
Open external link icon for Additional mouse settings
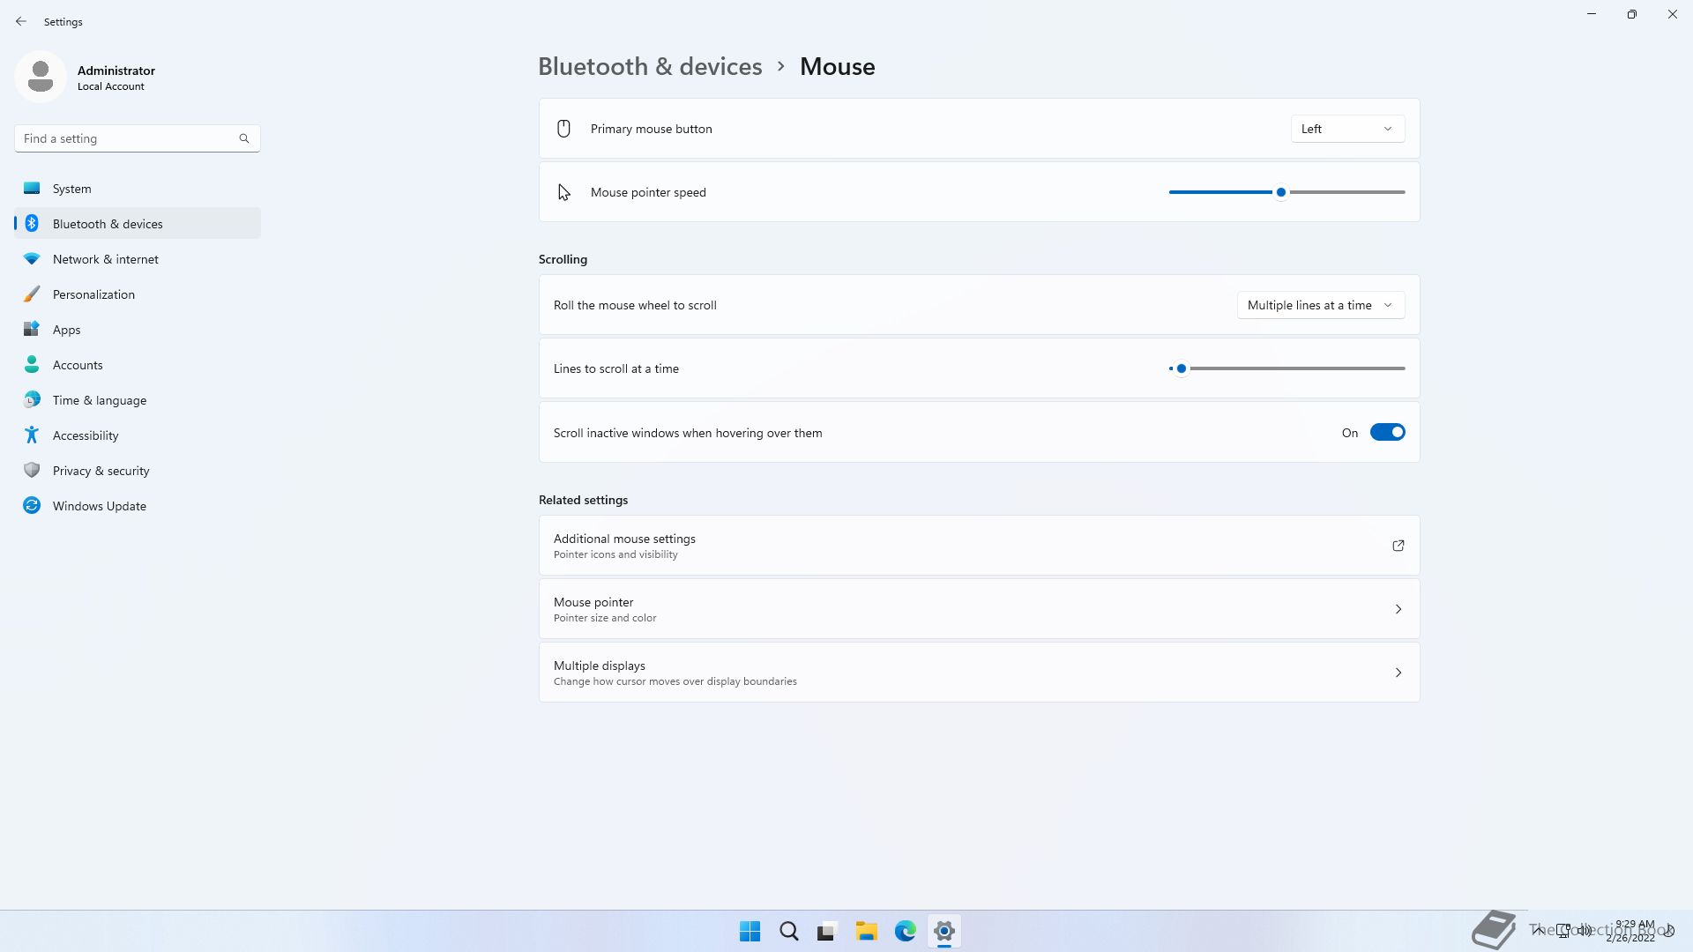tap(1398, 546)
